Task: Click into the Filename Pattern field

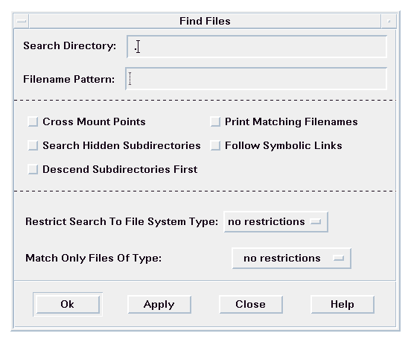Action: tap(256, 79)
